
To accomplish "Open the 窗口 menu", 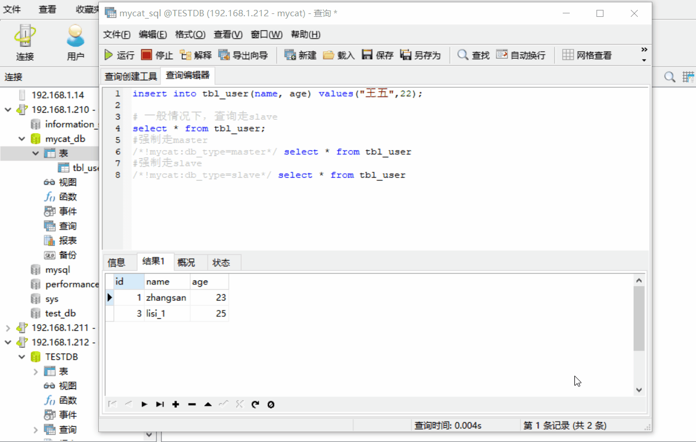I will 266,34.
